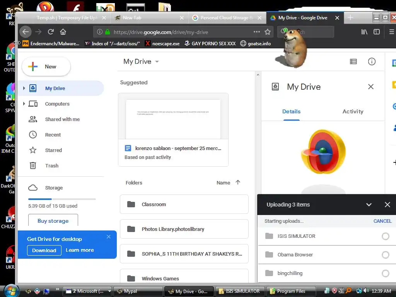Select the My Drive - Google Drive tab

305,18
